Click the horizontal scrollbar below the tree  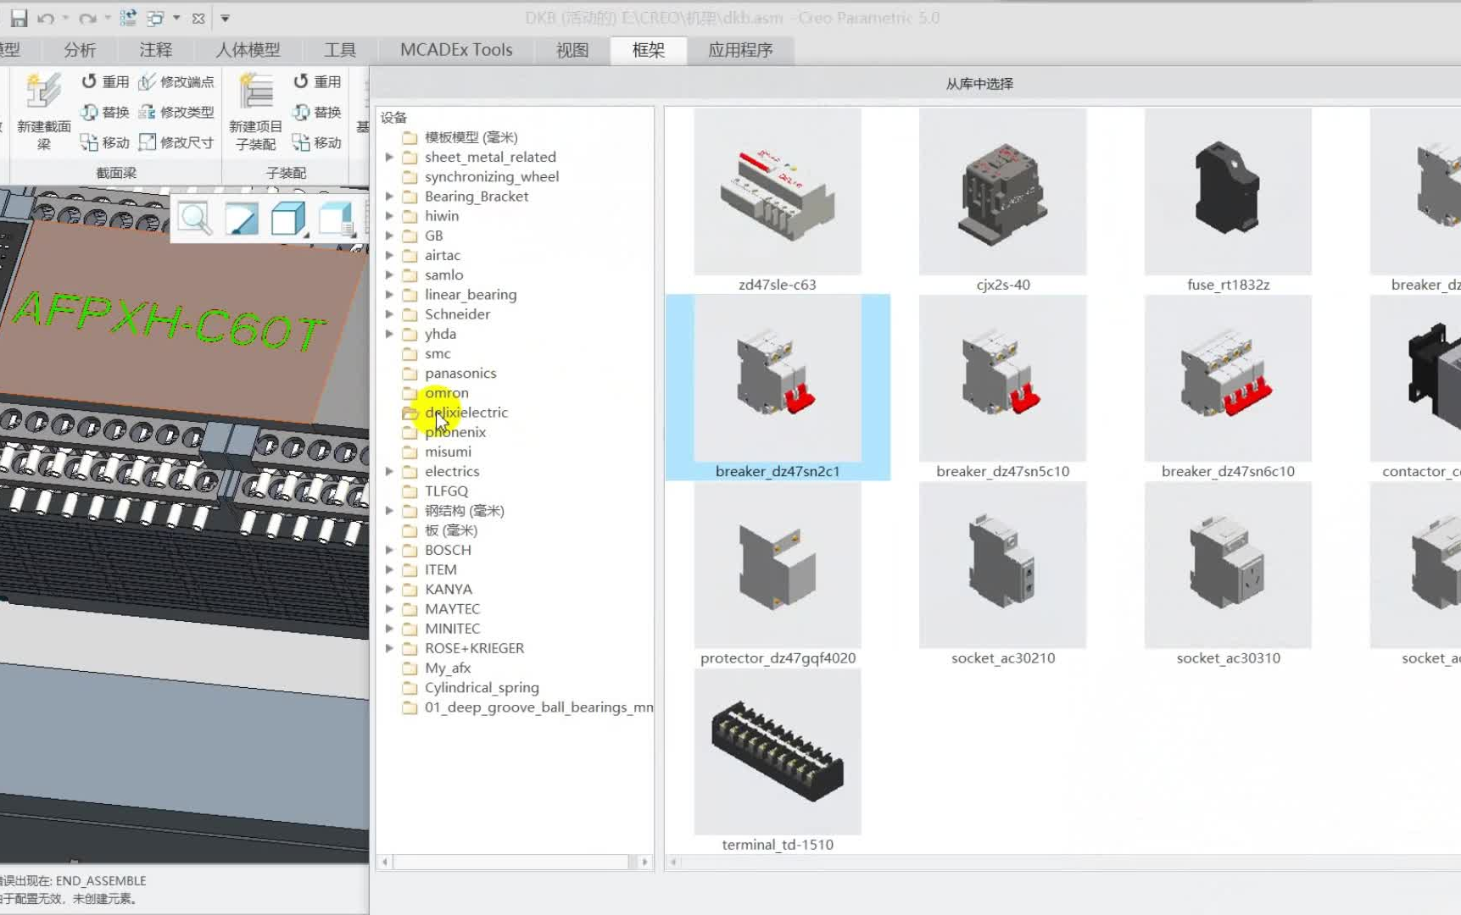coord(513,862)
